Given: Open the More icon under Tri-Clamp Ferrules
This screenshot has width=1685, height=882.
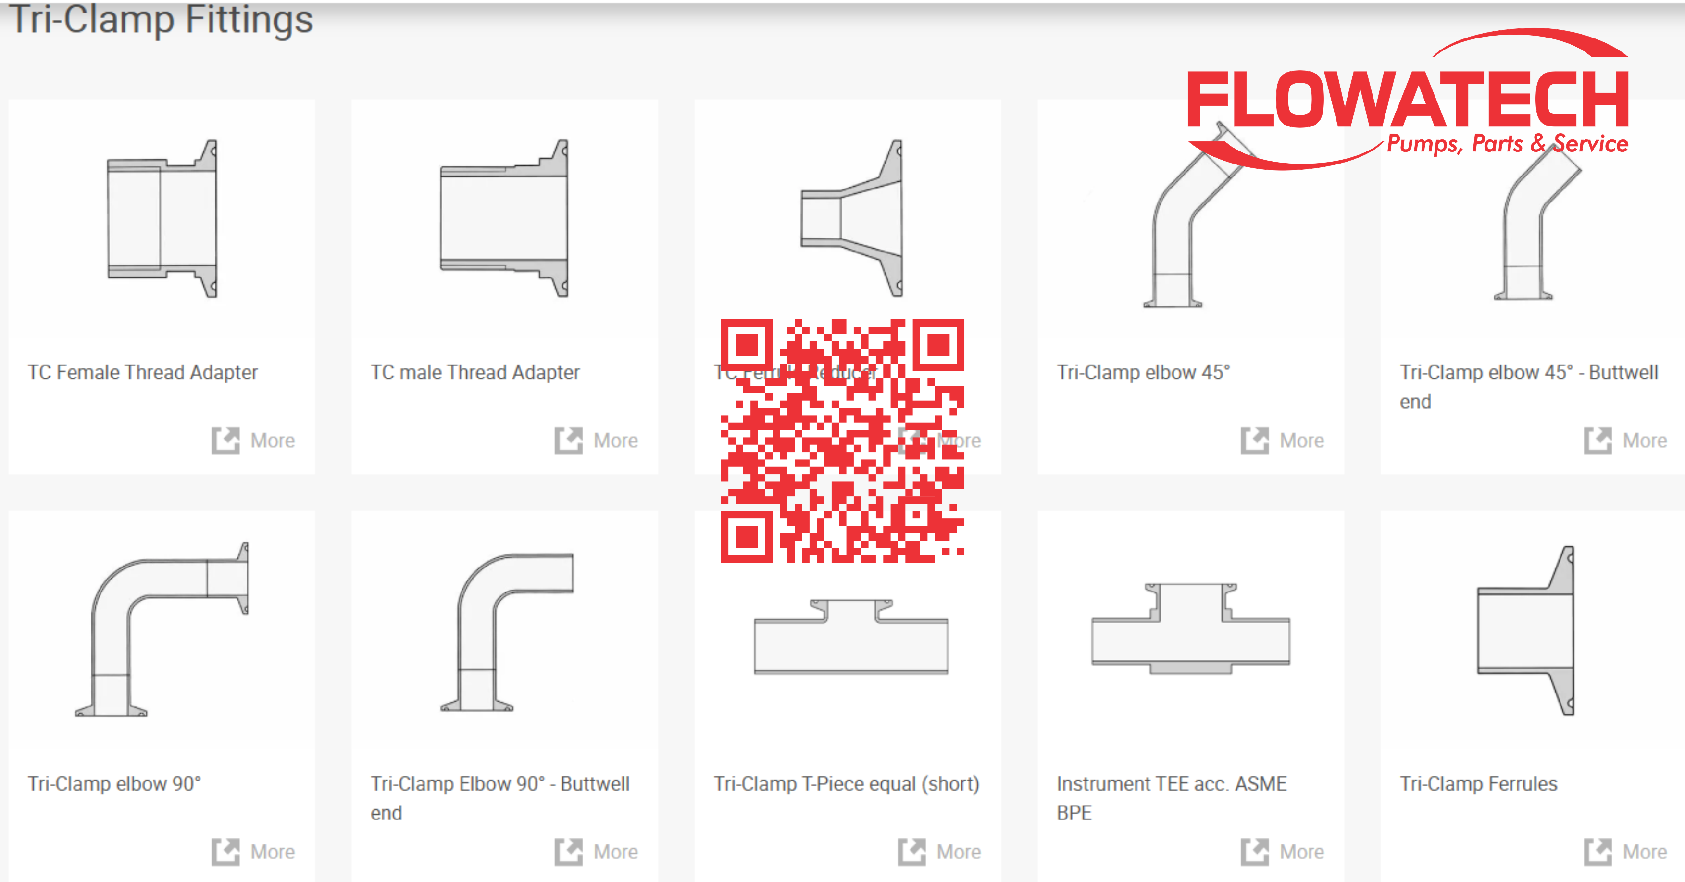Looking at the screenshot, I should click(x=1598, y=852).
